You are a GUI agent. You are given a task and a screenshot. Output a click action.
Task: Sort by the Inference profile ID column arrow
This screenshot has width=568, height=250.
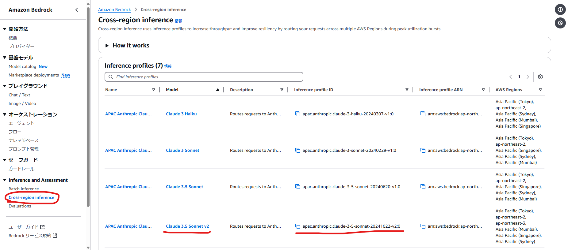coord(407,90)
